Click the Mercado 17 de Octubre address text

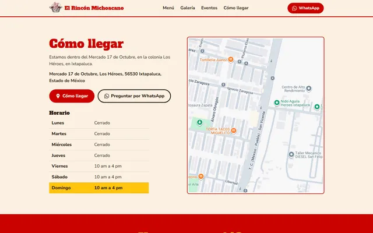click(x=105, y=77)
